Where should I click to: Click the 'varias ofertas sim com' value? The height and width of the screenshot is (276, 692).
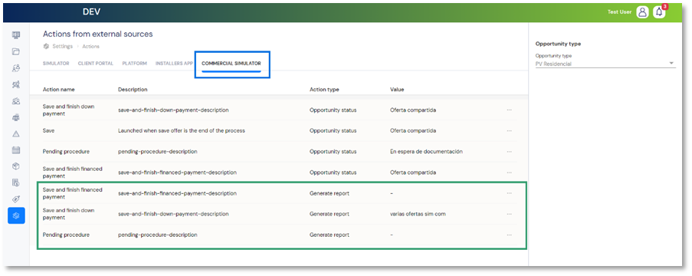tap(418, 214)
